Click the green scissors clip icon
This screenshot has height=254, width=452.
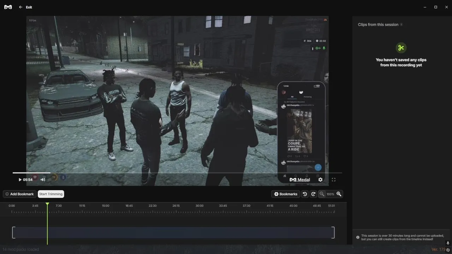tap(401, 48)
